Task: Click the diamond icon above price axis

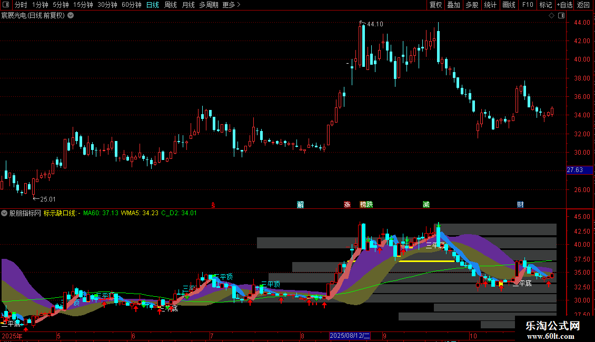Action: (x=552, y=16)
